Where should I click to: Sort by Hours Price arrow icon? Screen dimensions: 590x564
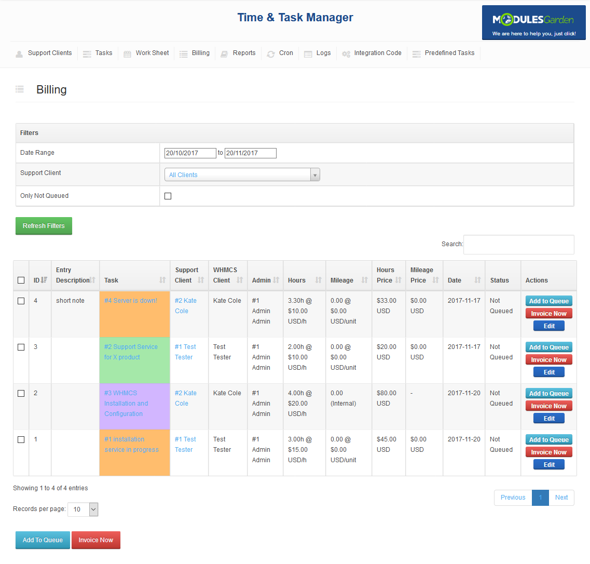pyautogui.click(x=399, y=280)
